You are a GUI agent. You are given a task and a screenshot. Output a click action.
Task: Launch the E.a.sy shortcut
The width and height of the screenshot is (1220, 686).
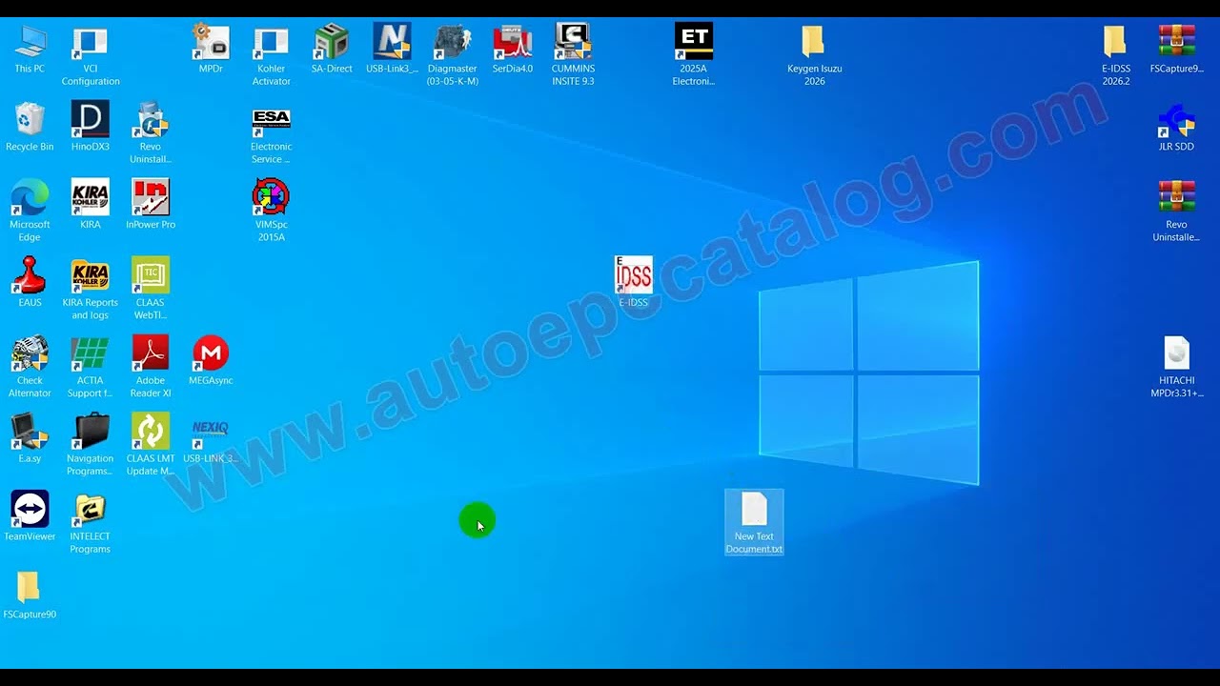30,438
